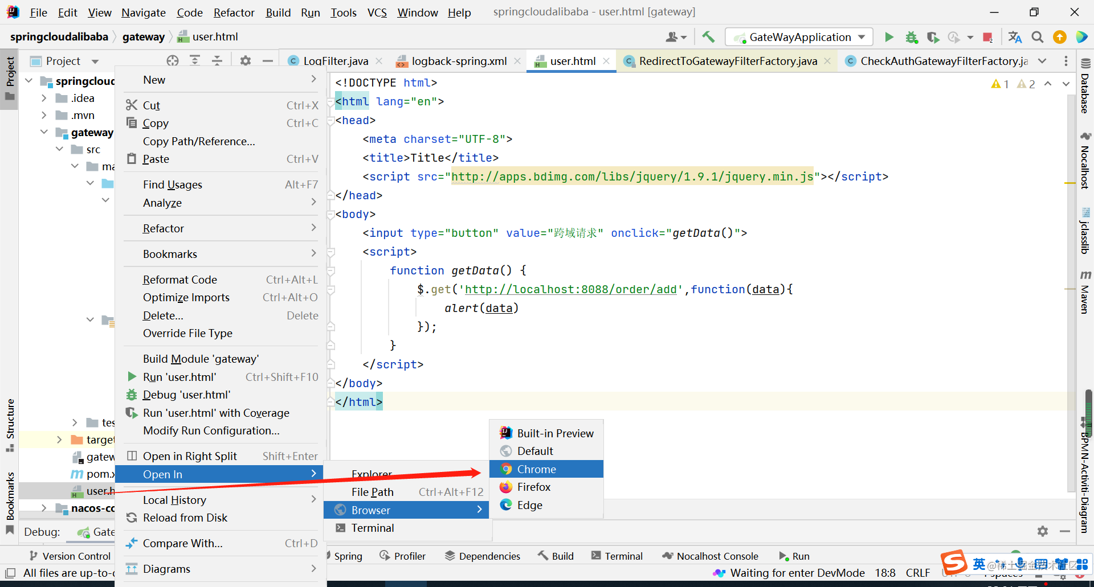Click CRLF line separator in status bar
Viewport: 1094px width, 587px height.
tap(918, 573)
